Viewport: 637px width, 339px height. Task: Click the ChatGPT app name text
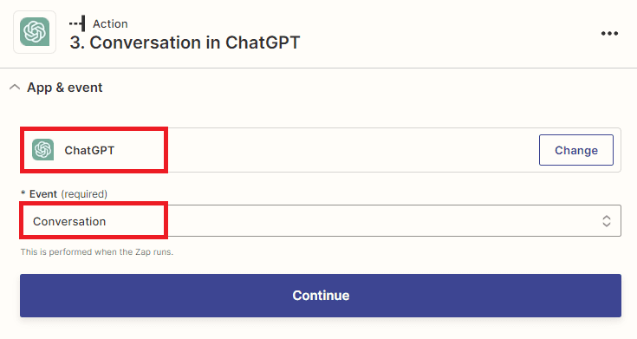tap(89, 150)
